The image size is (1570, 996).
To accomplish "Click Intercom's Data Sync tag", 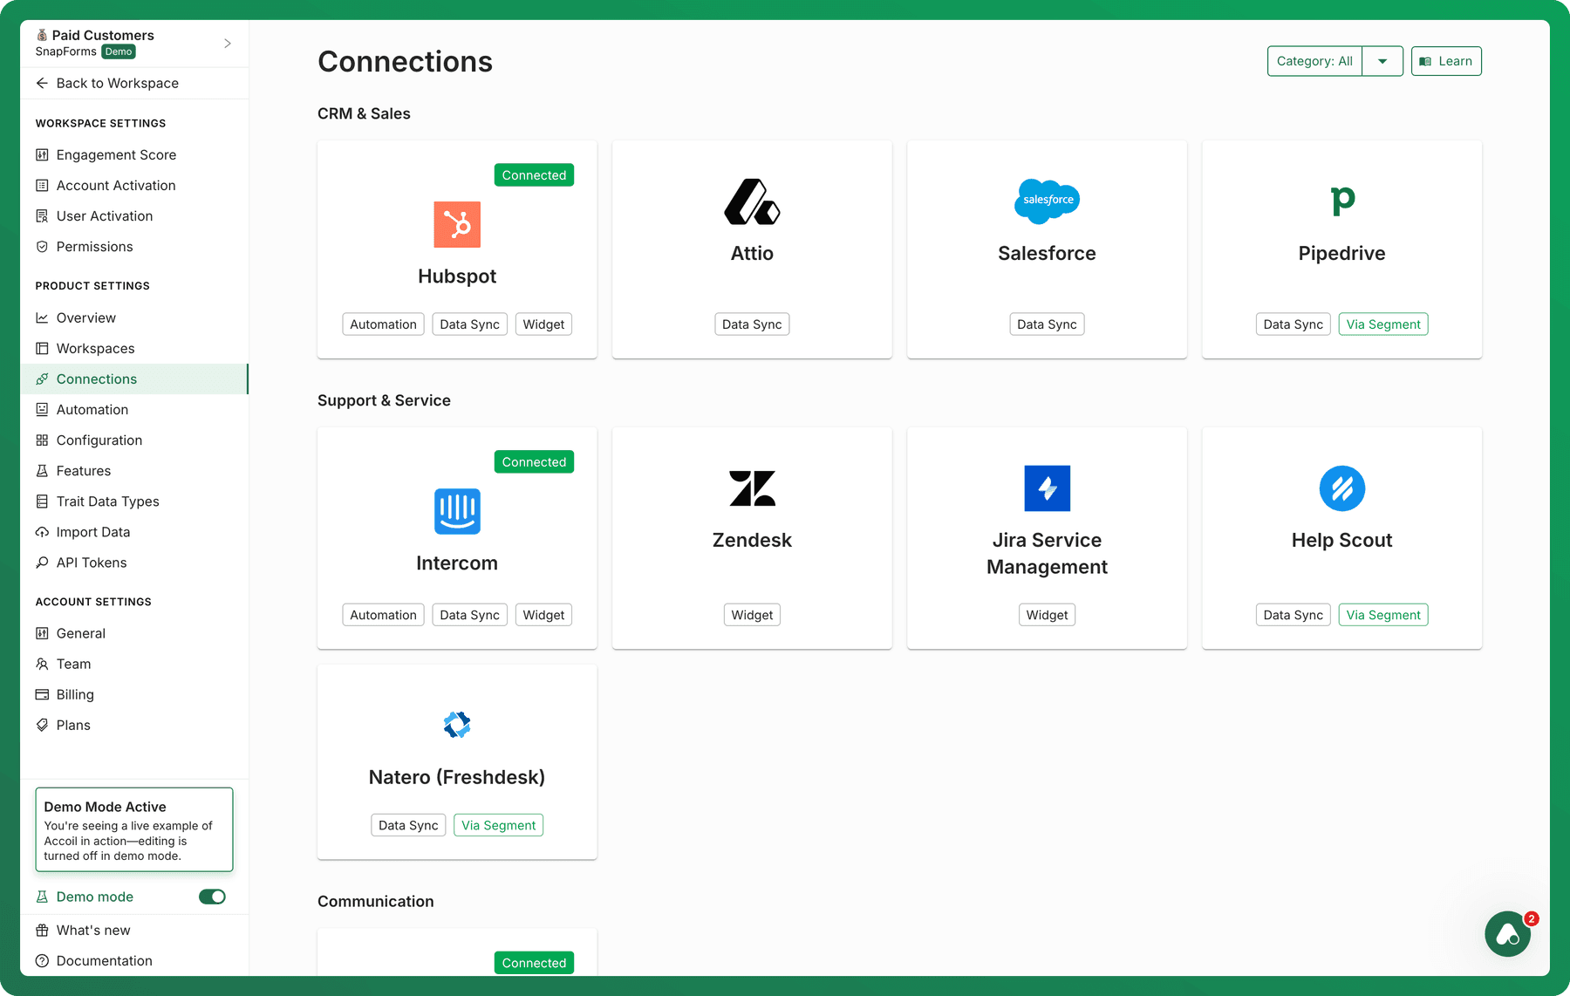I will click(x=469, y=615).
